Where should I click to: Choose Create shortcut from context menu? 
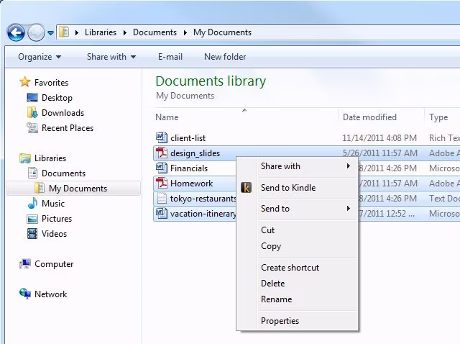(298, 268)
